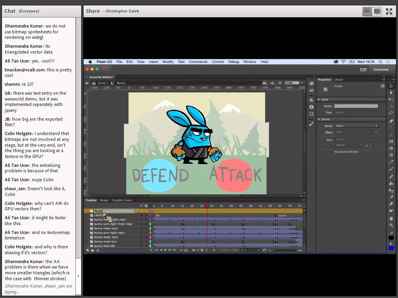Open the Modify menu

tap(168, 62)
